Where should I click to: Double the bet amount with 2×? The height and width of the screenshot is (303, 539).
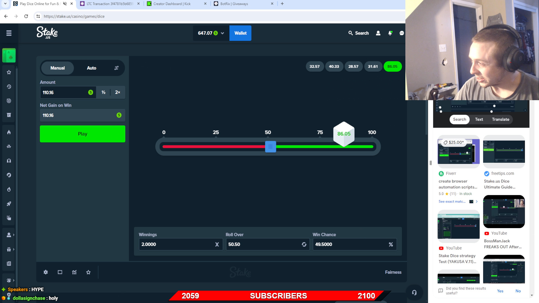(118, 92)
